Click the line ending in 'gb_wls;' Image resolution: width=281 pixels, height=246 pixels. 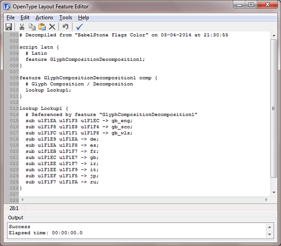coord(79,133)
